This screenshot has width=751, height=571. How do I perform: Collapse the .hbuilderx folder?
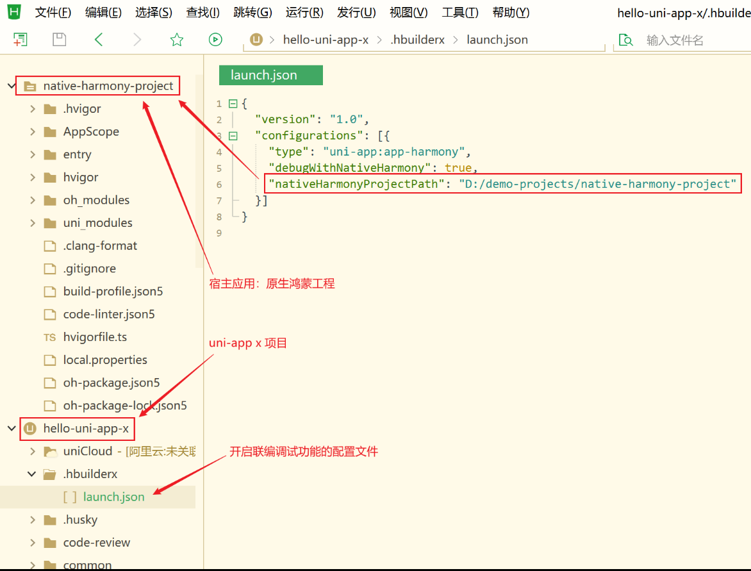(32, 474)
